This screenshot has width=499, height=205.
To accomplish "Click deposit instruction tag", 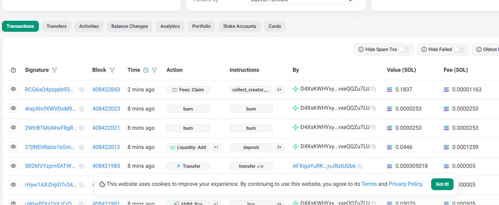I will (x=251, y=147).
